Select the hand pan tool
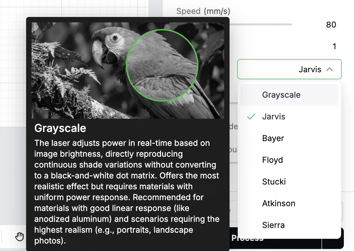 pos(19,236)
